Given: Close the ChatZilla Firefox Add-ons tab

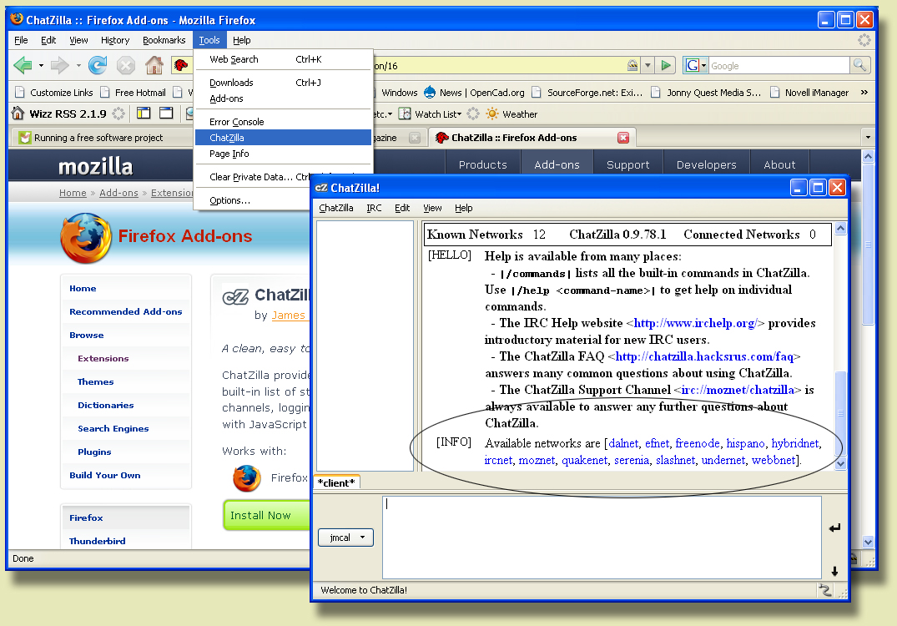Looking at the screenshot, I should 623,138.
